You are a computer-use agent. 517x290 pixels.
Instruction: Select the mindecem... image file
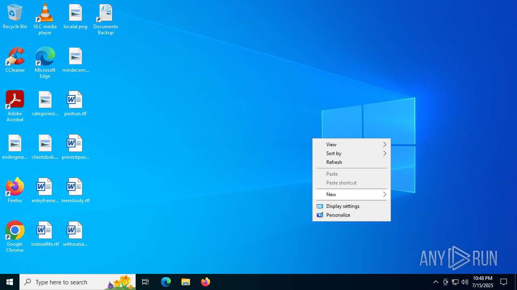[76, 60]
